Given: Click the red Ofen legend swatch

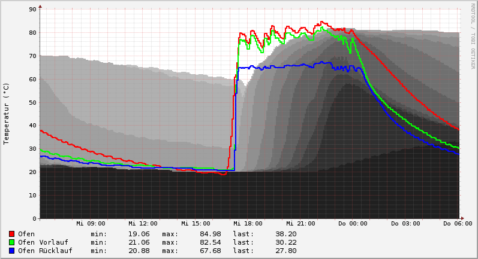Looking at the screenshot, I should 12,234.
